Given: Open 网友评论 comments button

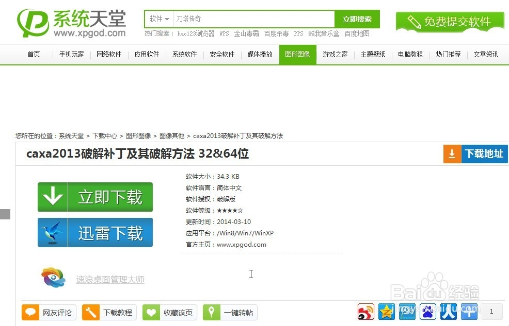Looking at the screenshot, I should 49,313.
